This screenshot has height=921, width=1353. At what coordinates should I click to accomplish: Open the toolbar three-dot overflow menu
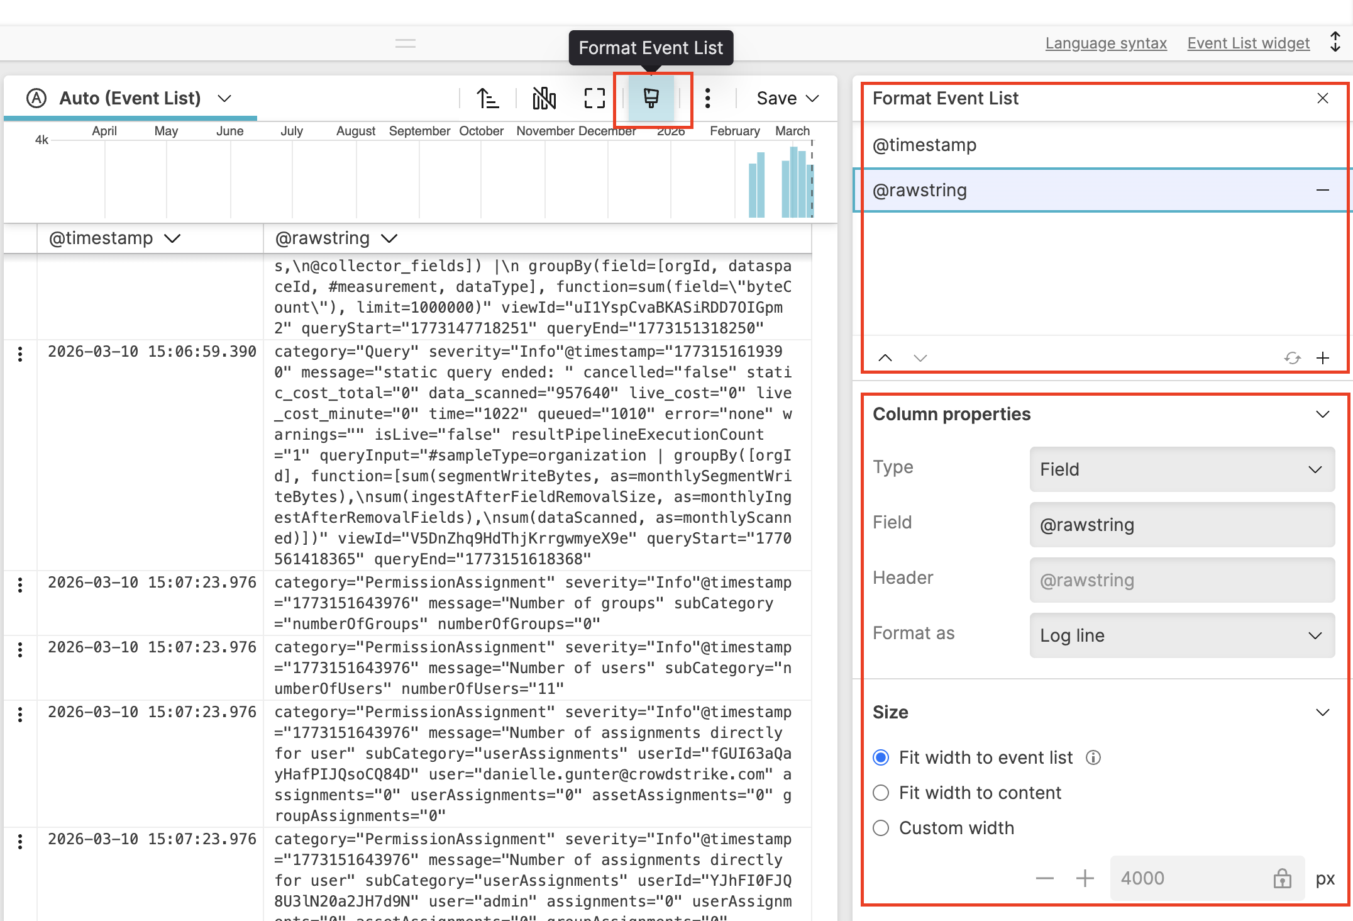tap(708, 98)
